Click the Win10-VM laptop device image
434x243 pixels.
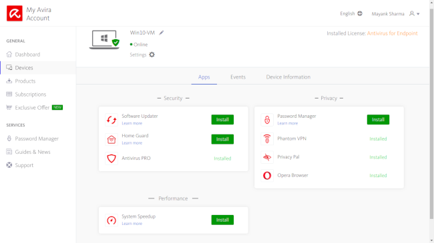(104, 40)
